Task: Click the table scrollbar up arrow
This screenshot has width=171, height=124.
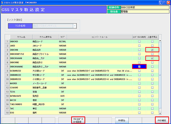Action: (x=160, y=41)
